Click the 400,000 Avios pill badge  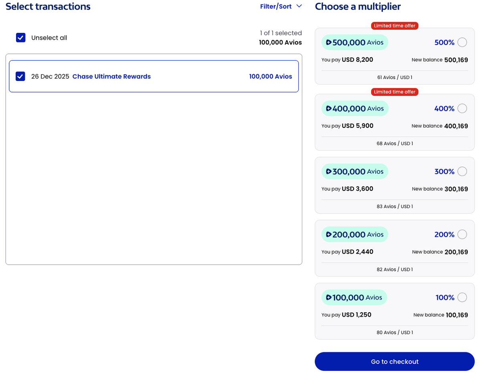point(355,108)
